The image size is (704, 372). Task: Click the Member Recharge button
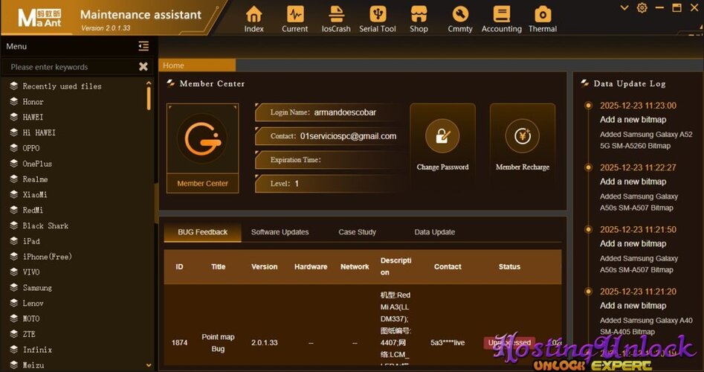click(522, 141)
